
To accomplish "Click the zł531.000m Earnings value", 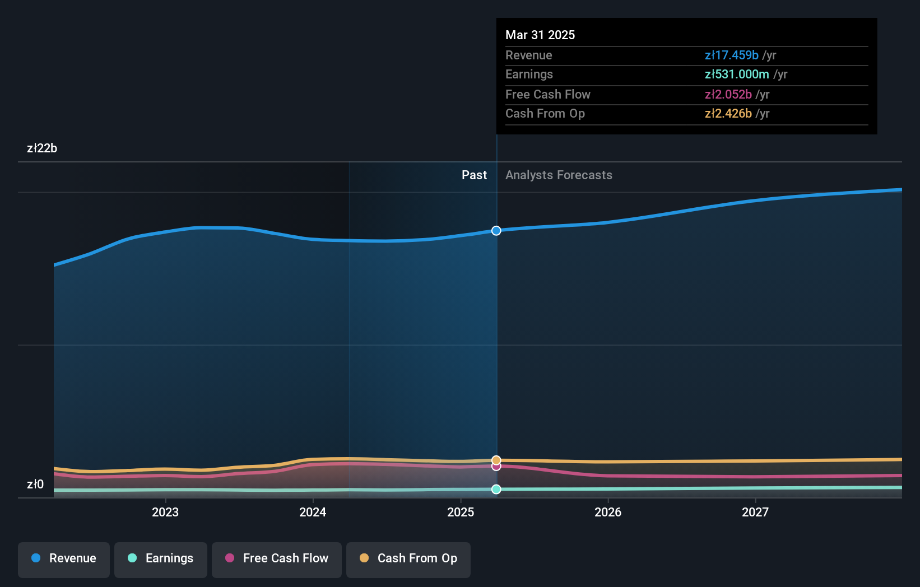I will [x=737, y=74].
